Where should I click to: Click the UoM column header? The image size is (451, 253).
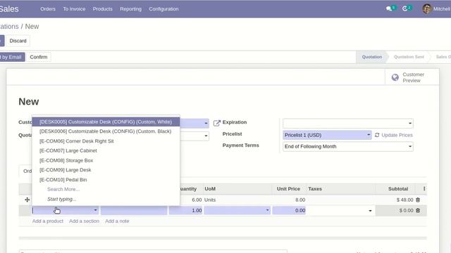pyautogui.click(x=210, y=189)
